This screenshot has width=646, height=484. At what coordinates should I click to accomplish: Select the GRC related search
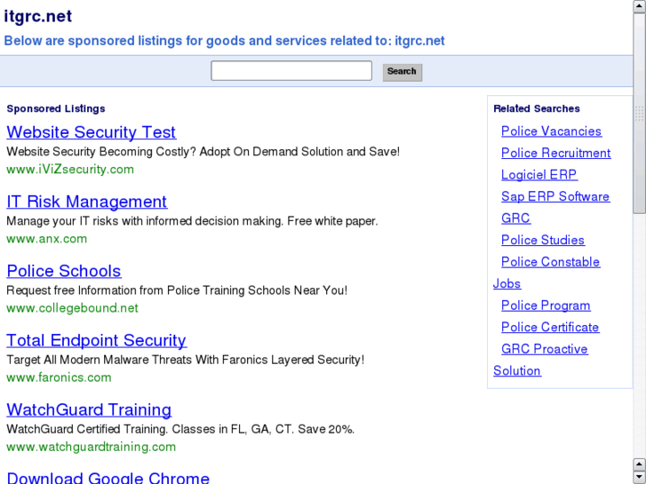pos(515,218)
